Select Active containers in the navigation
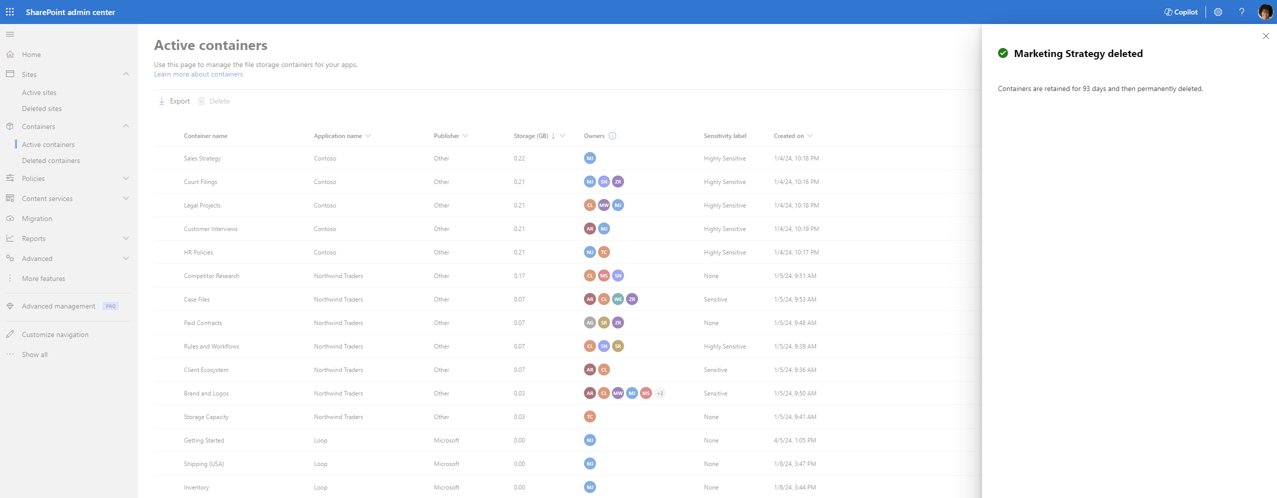The height and width of the screenshot is (498, 1277). pos(48,144)
